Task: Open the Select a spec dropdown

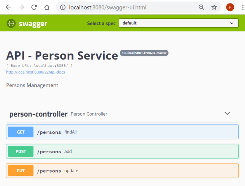Action: pyautogui.click(x=178, y=23)
